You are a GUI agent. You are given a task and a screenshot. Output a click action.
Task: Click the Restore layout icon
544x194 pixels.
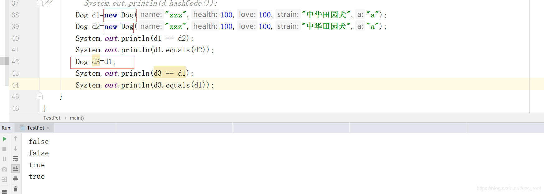(4, 191)
